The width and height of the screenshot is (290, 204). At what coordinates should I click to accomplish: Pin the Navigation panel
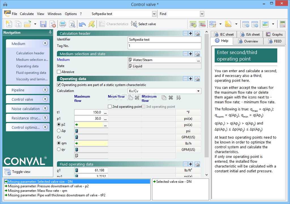tap(50, 33)
